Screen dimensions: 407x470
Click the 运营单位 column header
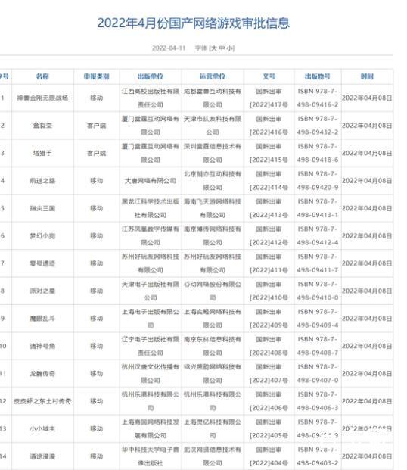213,76
